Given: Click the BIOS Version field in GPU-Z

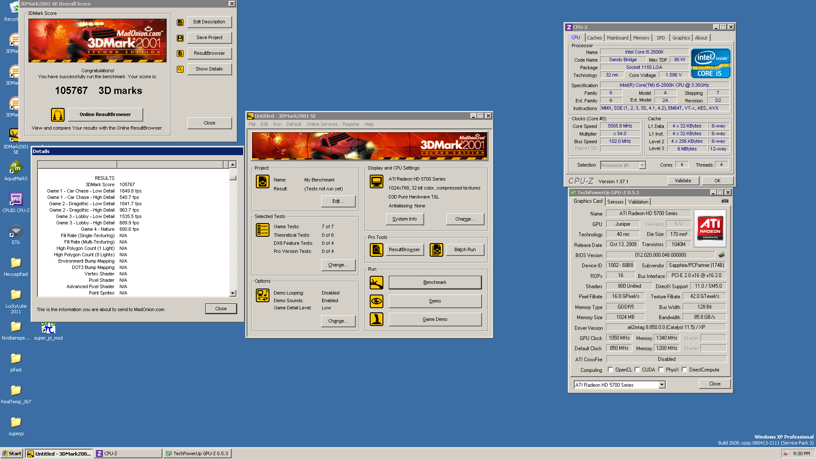Looking at the screenshot, I should click(660, 255).
